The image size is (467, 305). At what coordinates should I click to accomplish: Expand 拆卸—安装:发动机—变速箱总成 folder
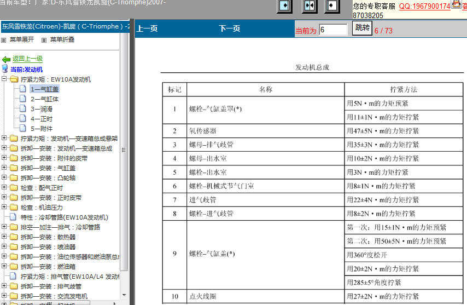pos(4,148)
